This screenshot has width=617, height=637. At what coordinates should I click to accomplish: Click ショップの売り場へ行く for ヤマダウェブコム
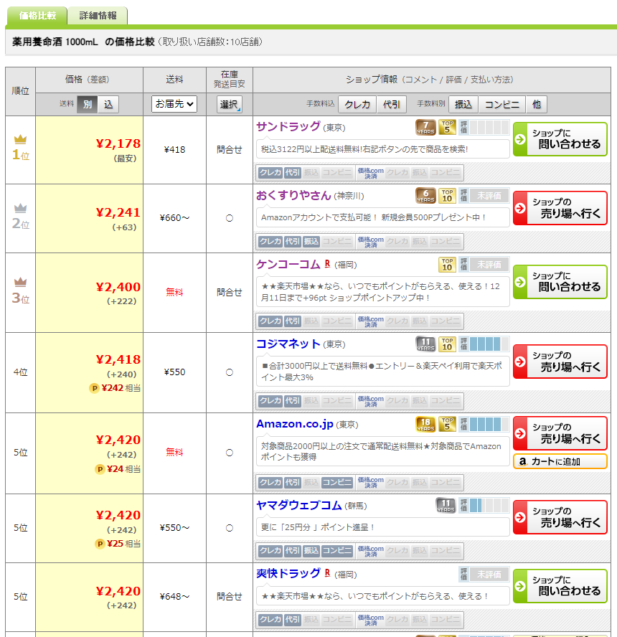click(x=560, y=517)
